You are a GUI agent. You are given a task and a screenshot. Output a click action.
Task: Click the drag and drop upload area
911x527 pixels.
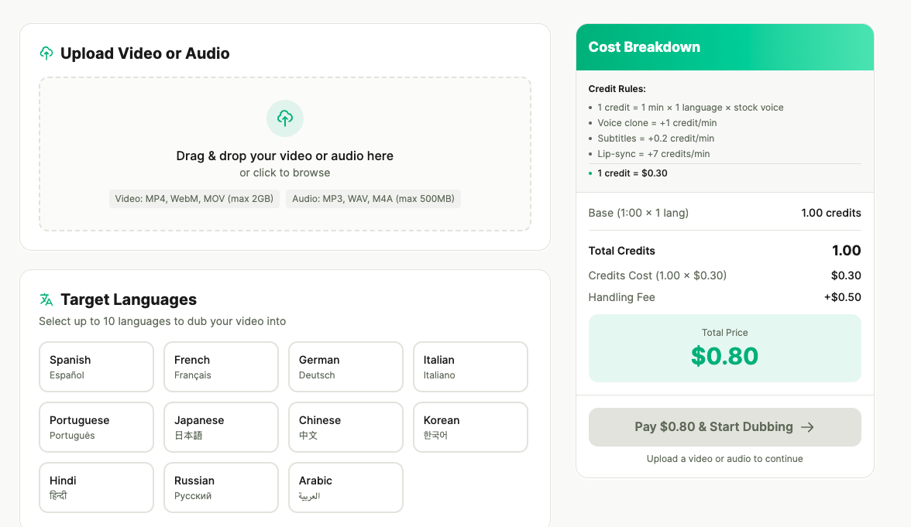click(284, 153)
